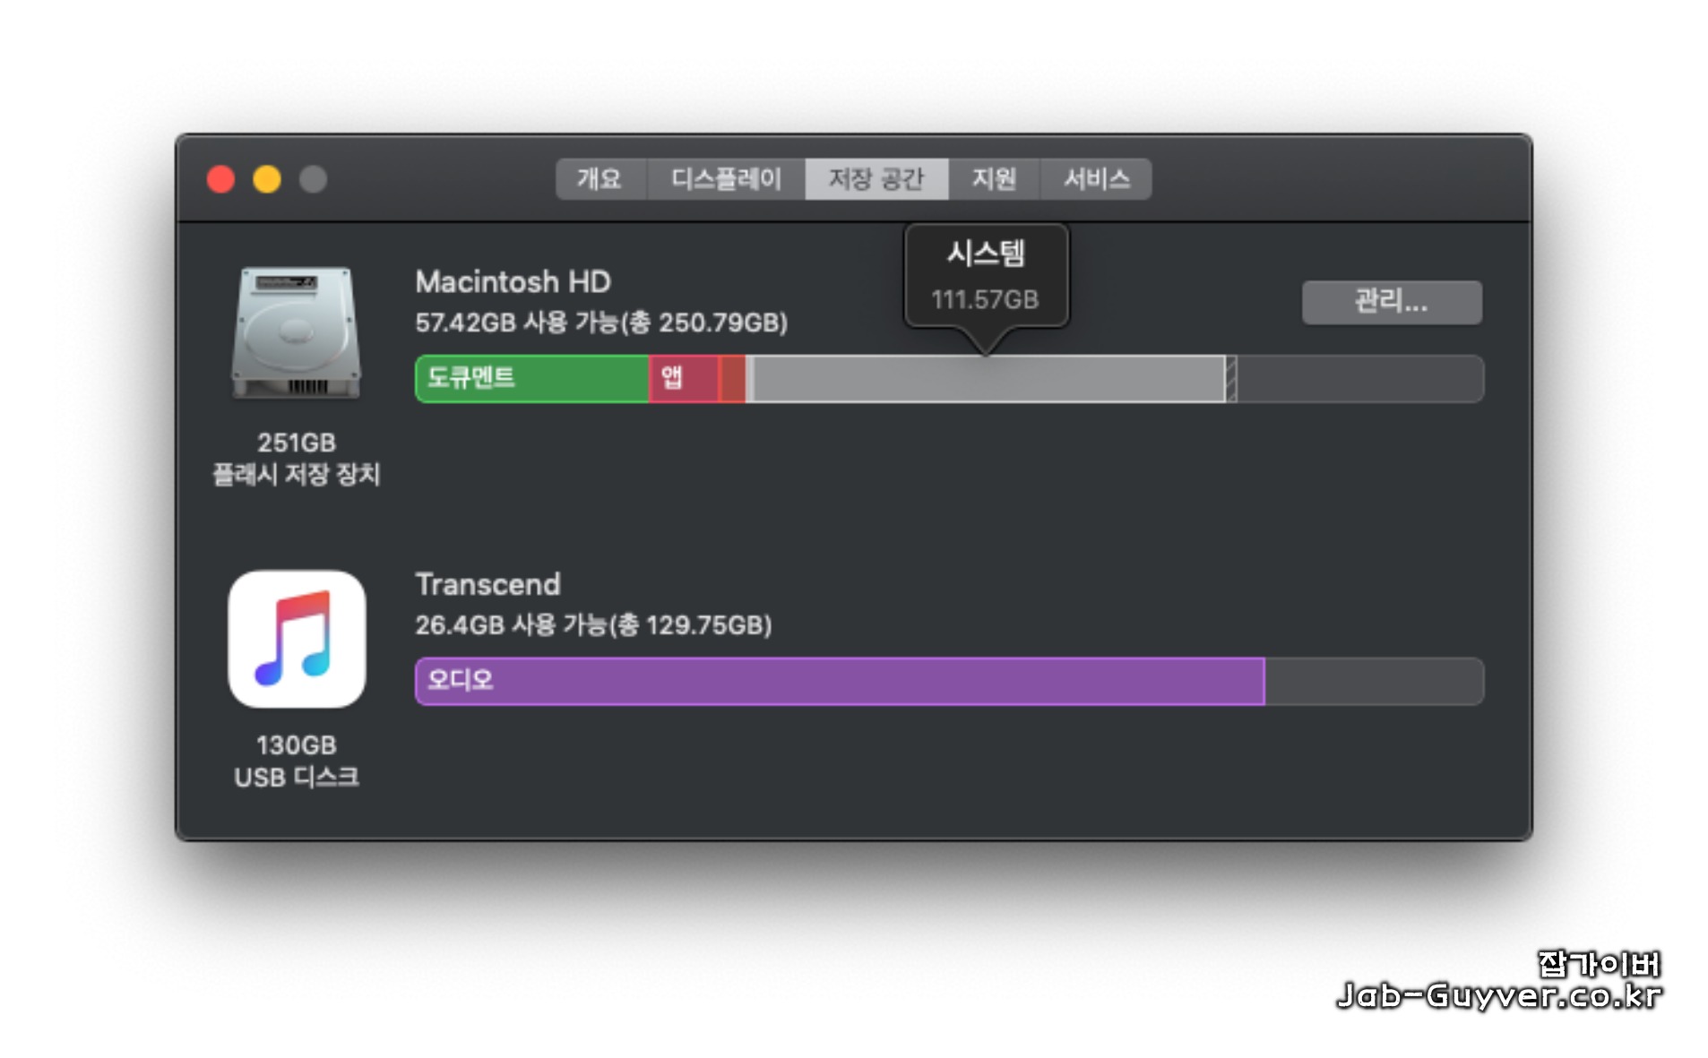Screen dimensions: 1708x1058
Task: Select the green 도큐멘트 storage segment
Action: pos(531,378)
